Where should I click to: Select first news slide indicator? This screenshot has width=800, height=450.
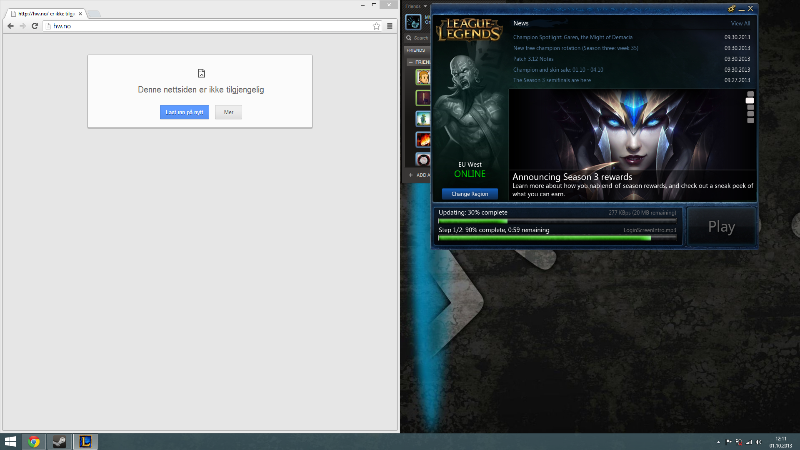click(x=750, y=94)
